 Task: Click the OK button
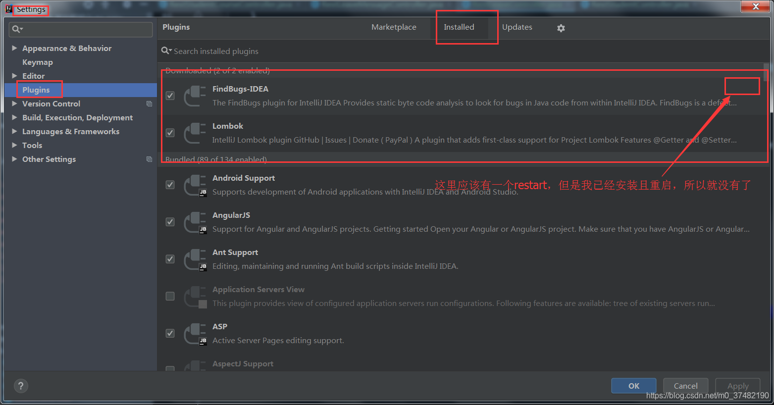(634, 386)
